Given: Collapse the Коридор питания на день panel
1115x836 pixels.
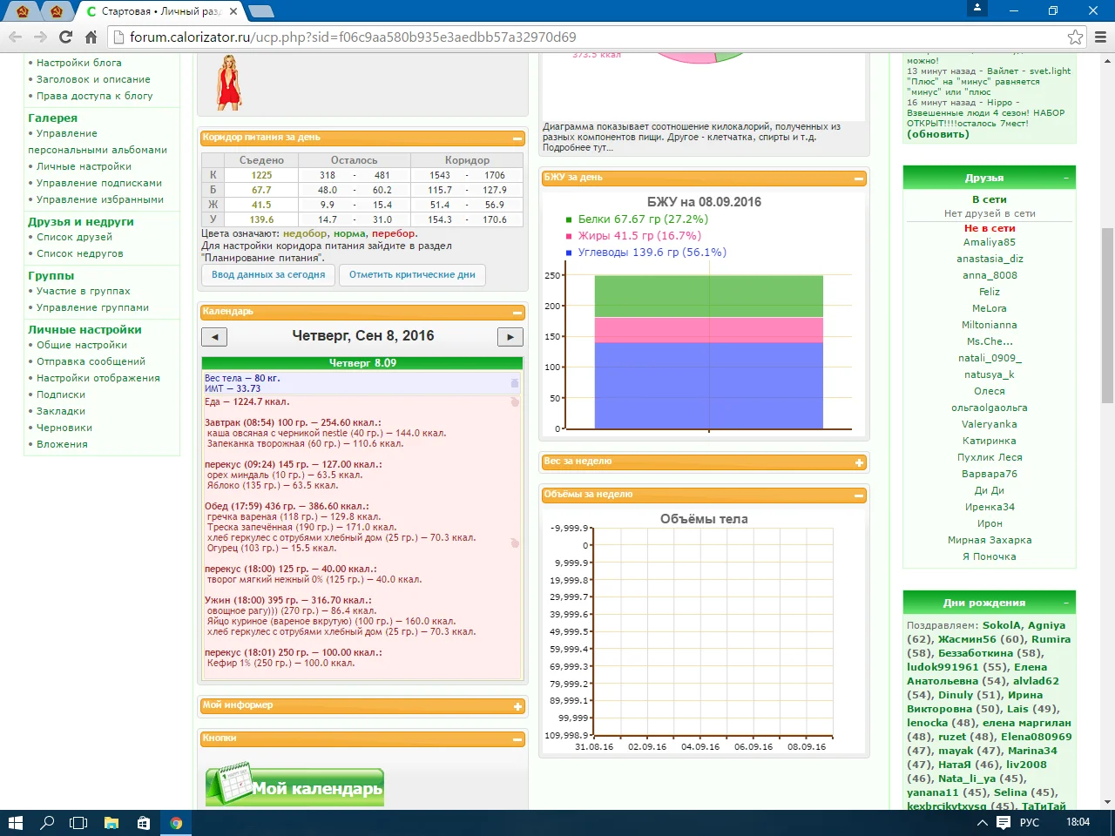Looking at the screenshot, I should (517, 138).
